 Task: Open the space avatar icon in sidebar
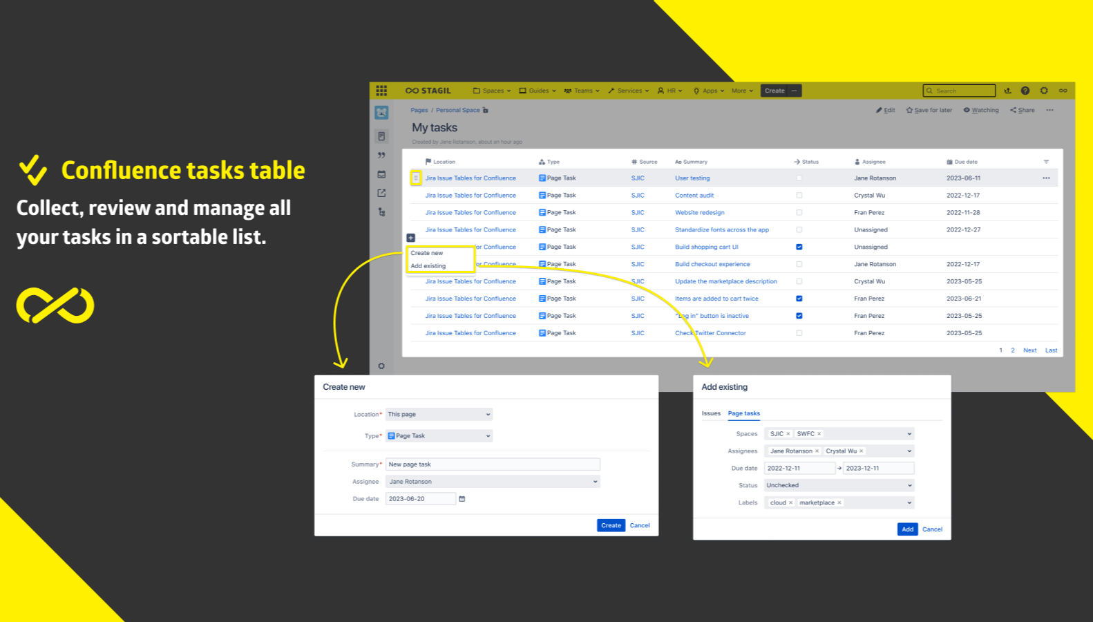pyautogui.click(x=381, y=113)
